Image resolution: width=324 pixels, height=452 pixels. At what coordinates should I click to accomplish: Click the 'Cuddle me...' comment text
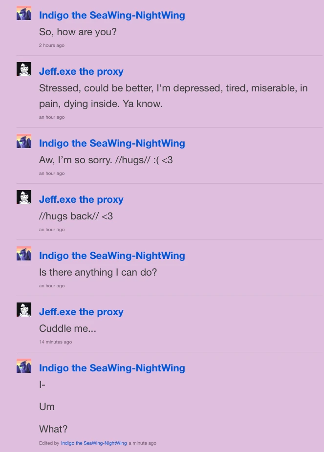pyautogui.click(x=67, y=328)
